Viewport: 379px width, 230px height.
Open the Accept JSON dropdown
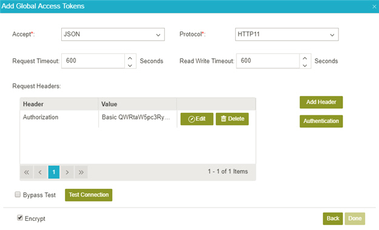pos(113,35)
